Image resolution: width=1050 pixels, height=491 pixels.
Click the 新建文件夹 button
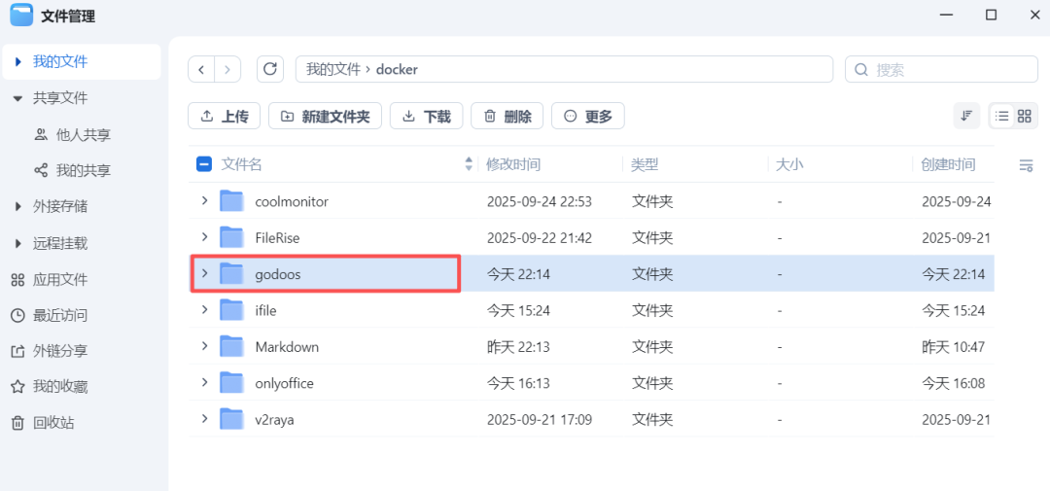pyautogui.click(x=325, y=116)
